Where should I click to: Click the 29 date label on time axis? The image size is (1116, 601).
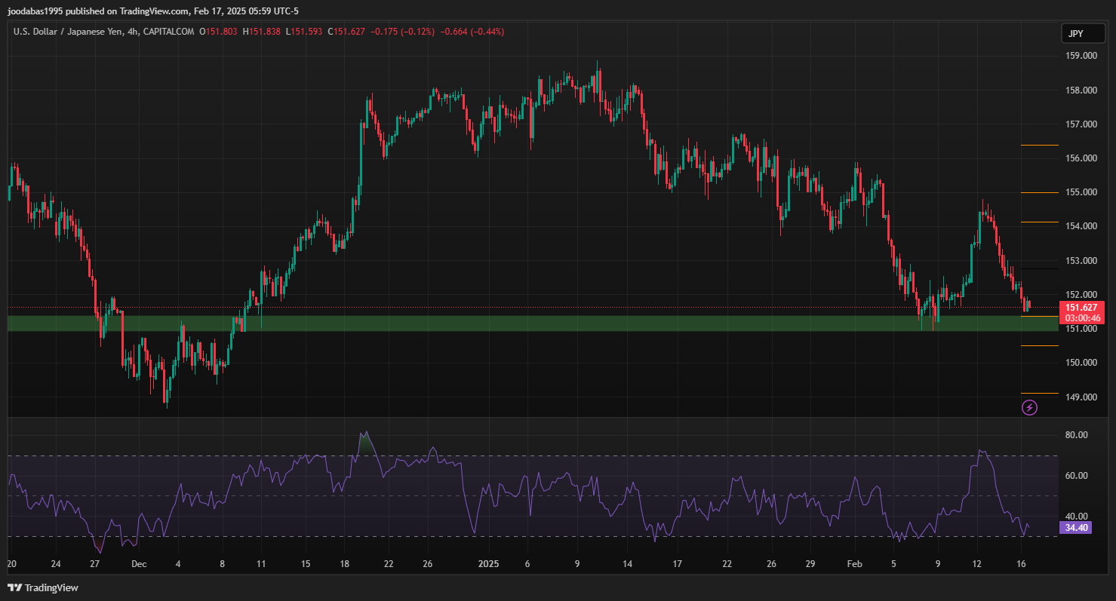810,564
